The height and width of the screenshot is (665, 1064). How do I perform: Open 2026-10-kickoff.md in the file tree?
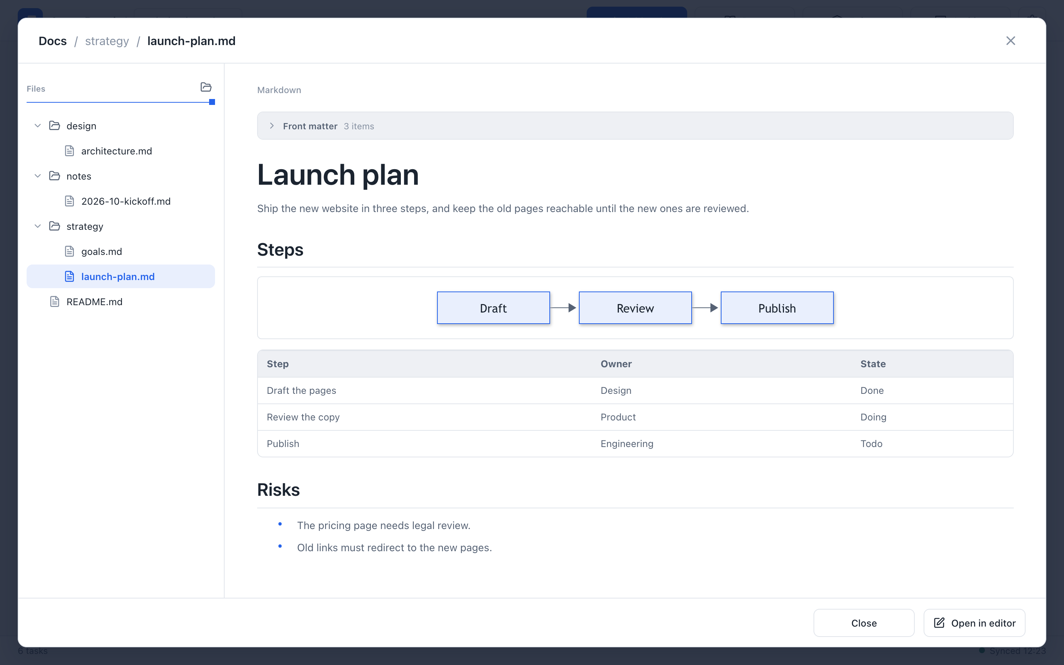click(121, 201)
